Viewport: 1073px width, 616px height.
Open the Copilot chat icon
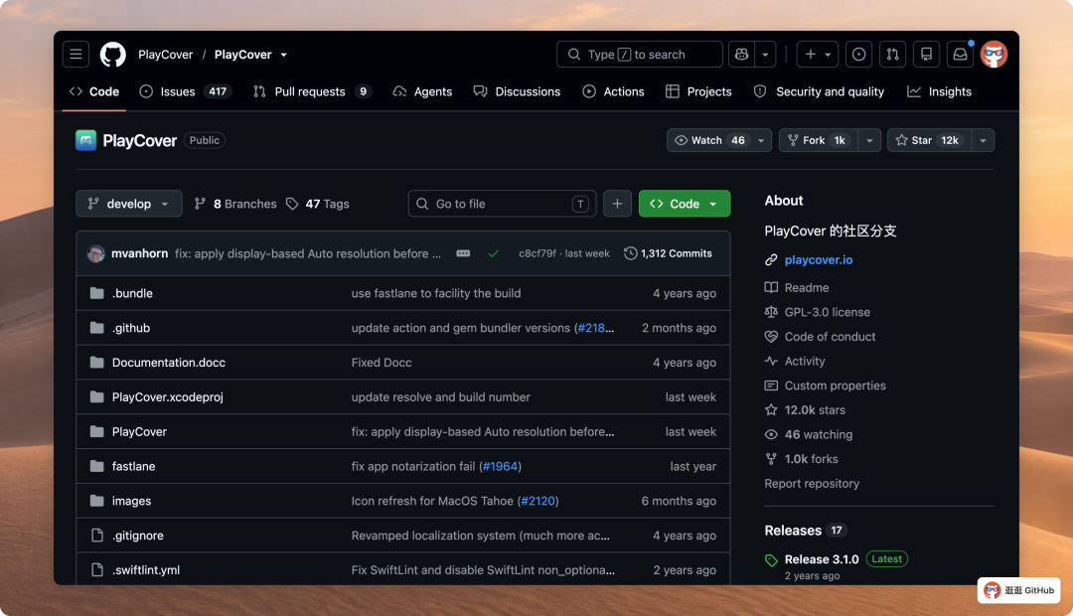coord(742,54)
